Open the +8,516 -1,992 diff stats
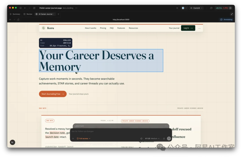Image resolution: width=242 pixels, height=157 pixels. pyautogui.click(x=222, y=8)
